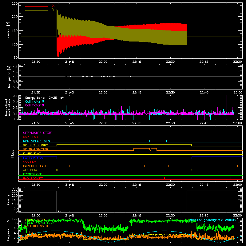Click 22:00 time label under Pointing plot
Image resolution: width=246 pixels, height=246 pixels.
click(103, 62)
